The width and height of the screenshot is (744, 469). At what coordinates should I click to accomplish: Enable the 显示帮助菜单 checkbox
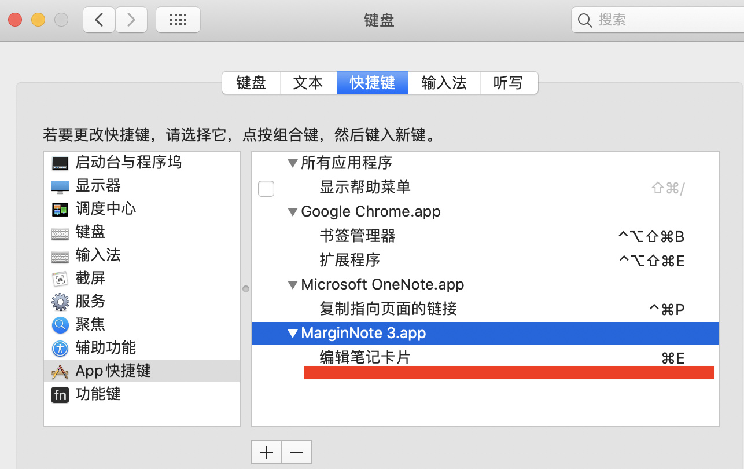click(x=266, y=188)
